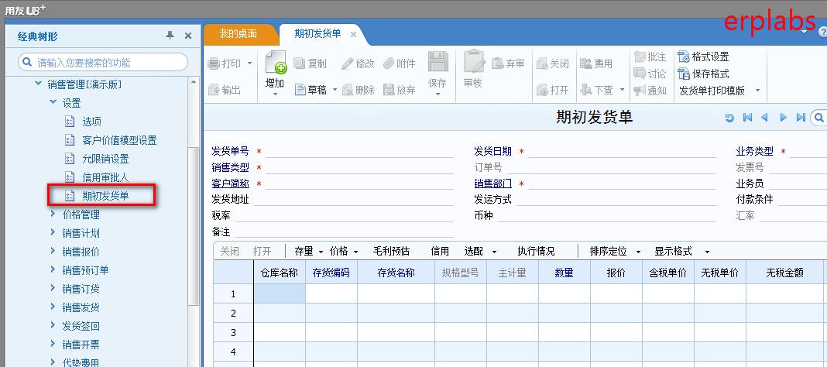827x367 pixels.
Task: Click the 讨论 discussion icon
Action: point(640,74)
